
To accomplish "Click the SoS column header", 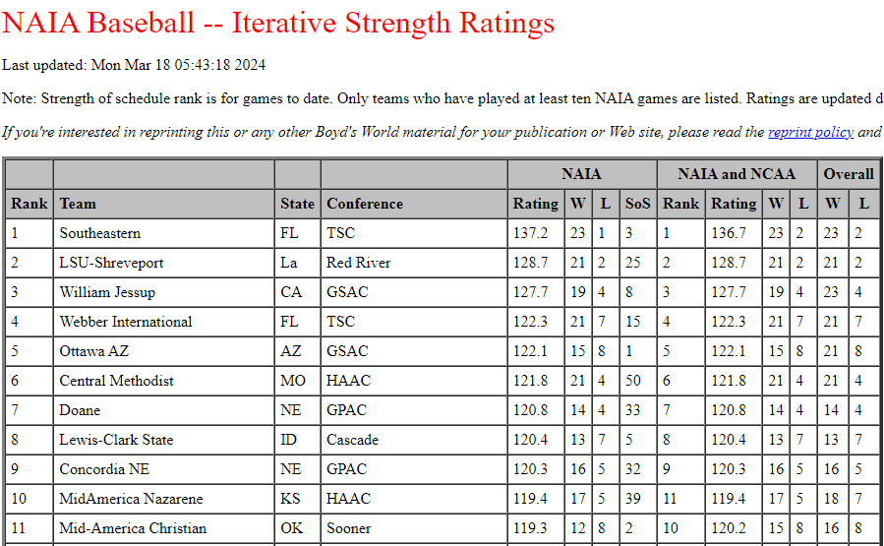I will click(x=637, y=204).
